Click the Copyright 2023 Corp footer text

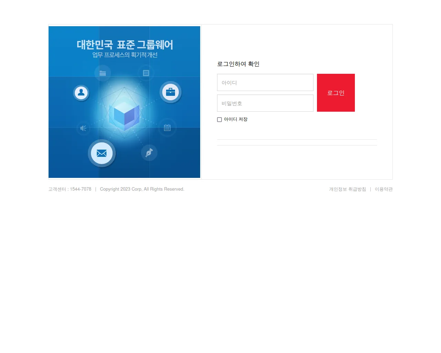142,189
